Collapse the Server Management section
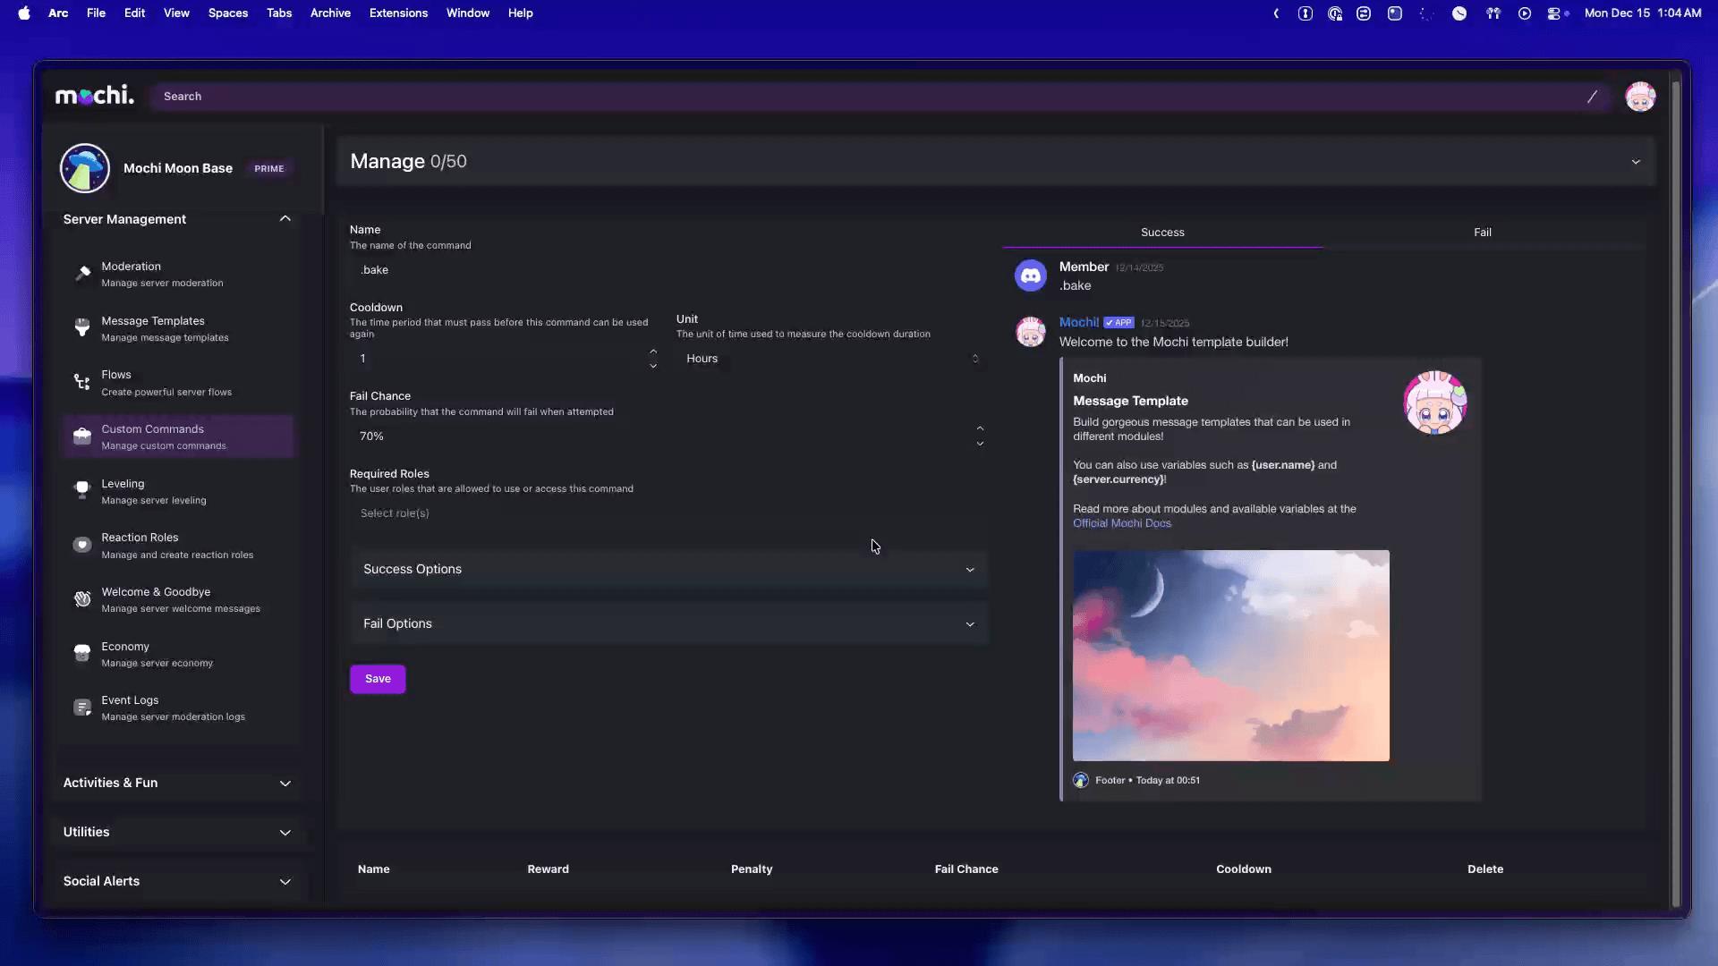This screenshot has width=1718, height=966. point(285,219)
